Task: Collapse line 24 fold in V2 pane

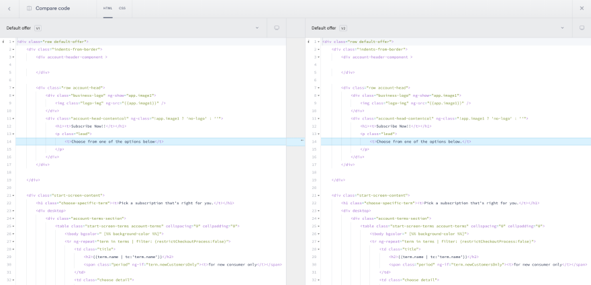Action: (x=319, y=218)
